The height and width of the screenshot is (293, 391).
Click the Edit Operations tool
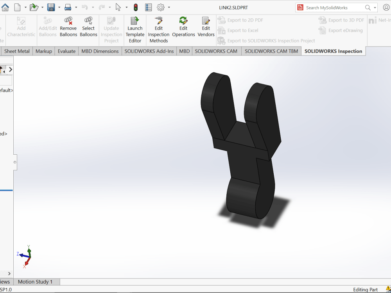pos(183,28)
